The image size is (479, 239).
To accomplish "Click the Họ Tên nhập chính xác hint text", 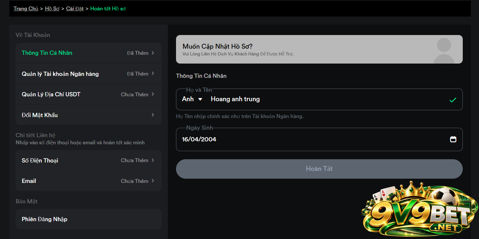I will coord(240,116).
